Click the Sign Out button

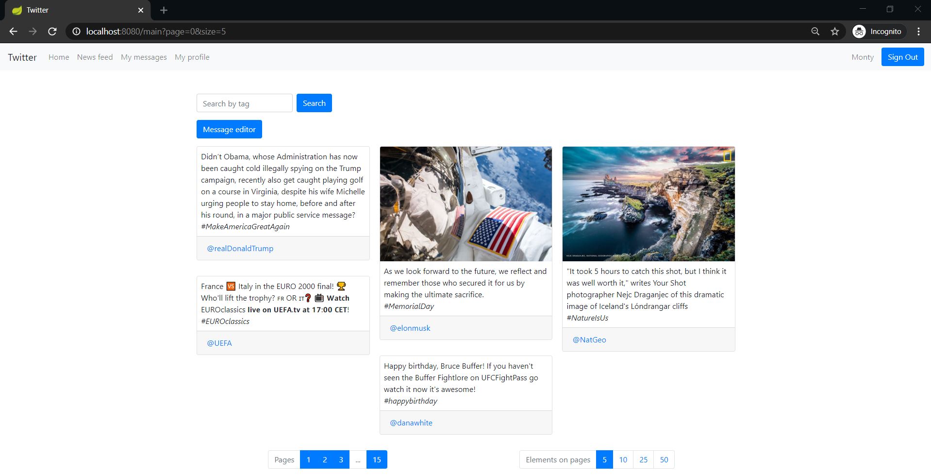point(902,57)
